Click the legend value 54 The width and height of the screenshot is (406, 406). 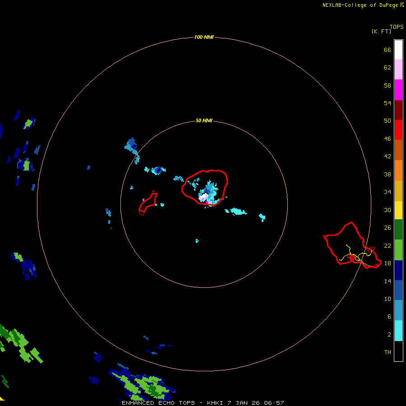[388, 103]
